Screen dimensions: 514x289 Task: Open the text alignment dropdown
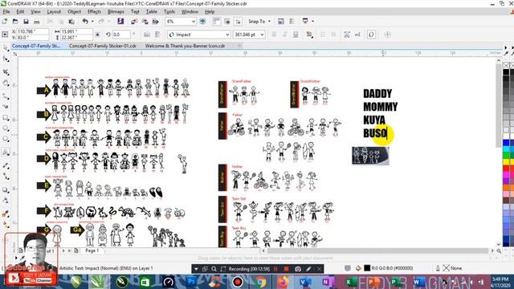(x=309, y=35)
